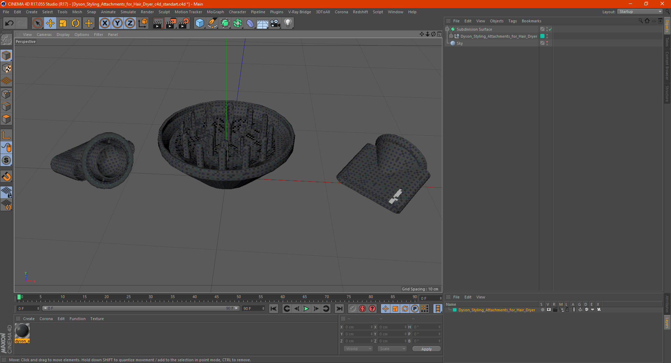Viewport: 671px width, 363px height.
Task: Add a Floor environment object
Action: [x=262, y=23]
